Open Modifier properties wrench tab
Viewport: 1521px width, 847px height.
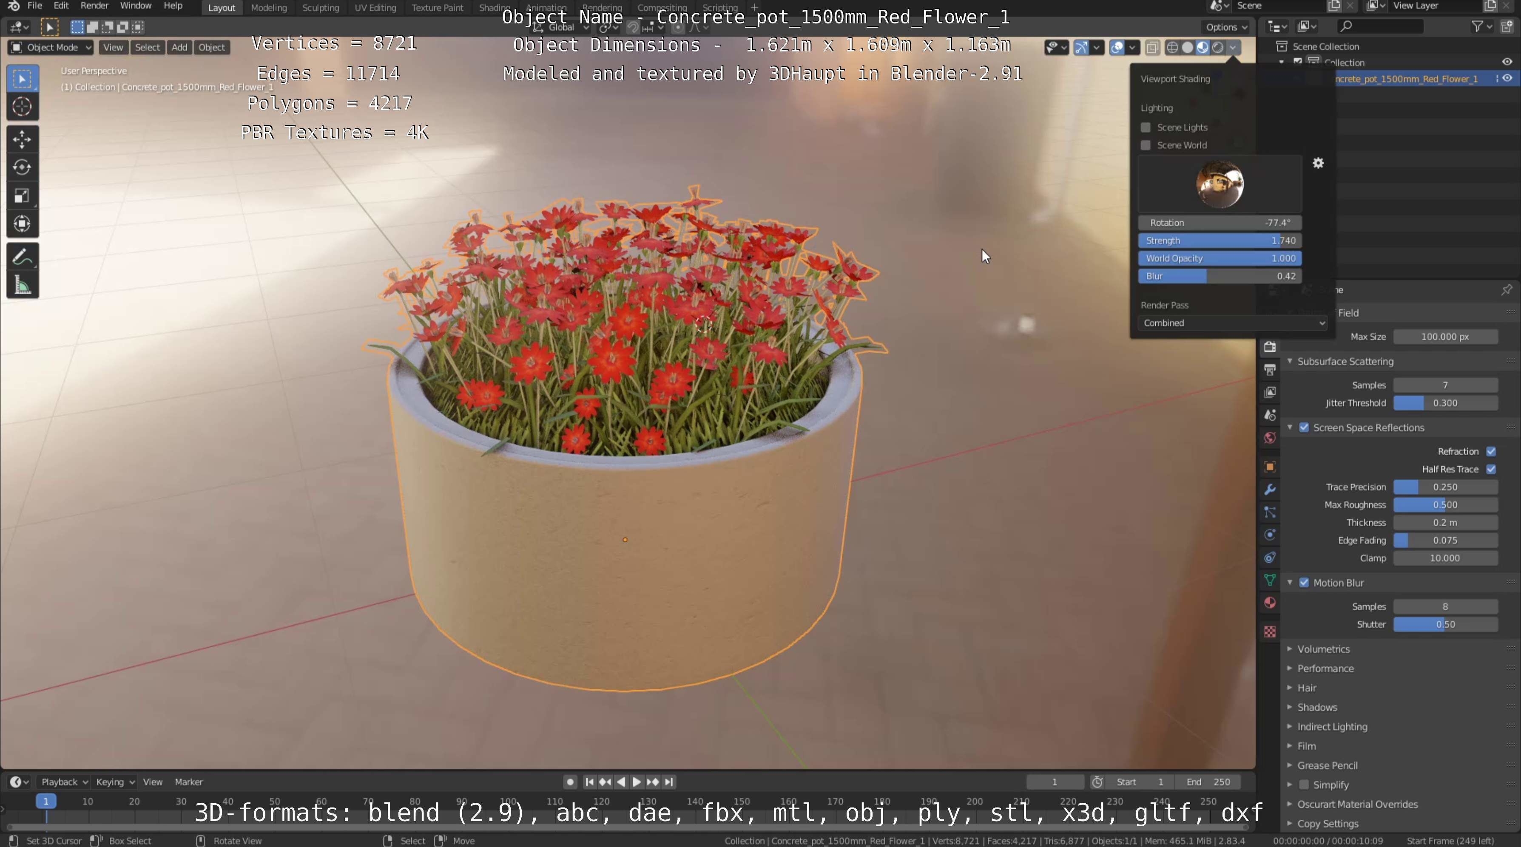(x=1270, y=489)
